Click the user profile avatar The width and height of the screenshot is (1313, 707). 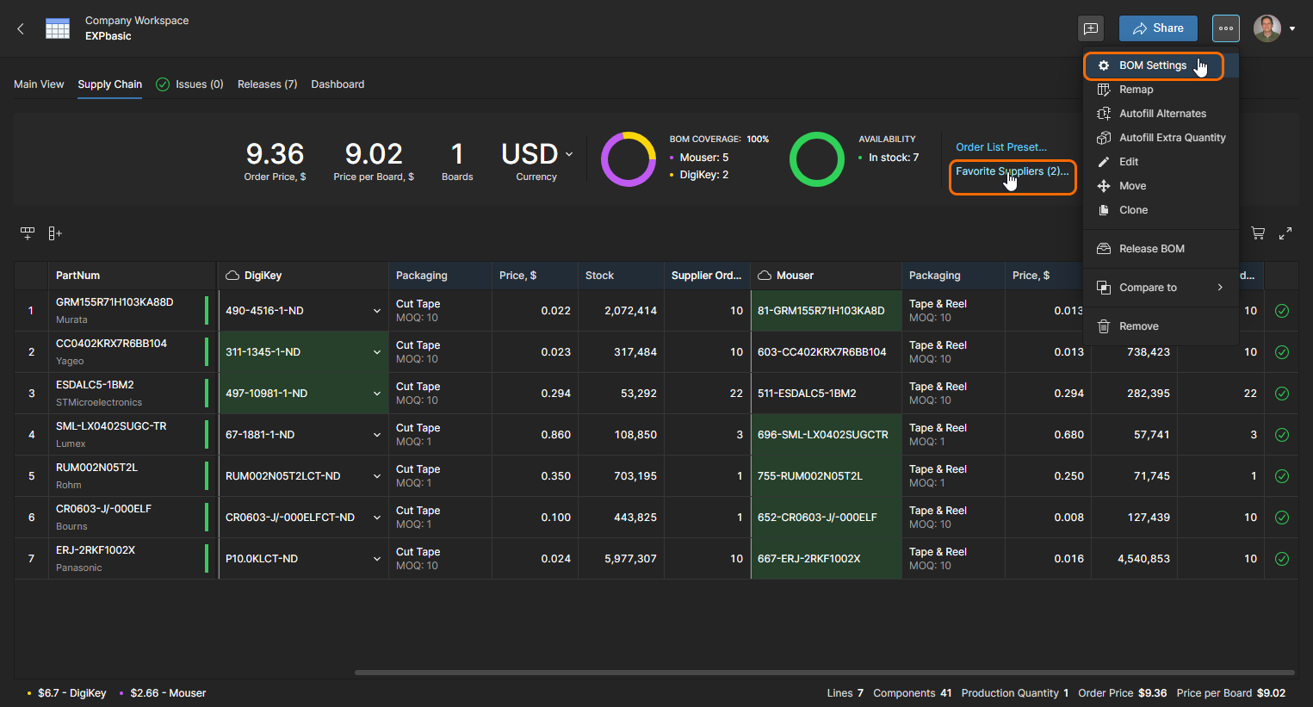coord(1267,28)
